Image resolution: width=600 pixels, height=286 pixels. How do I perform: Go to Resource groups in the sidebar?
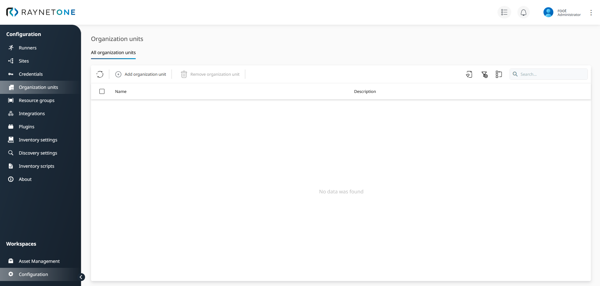pos(37,100)
